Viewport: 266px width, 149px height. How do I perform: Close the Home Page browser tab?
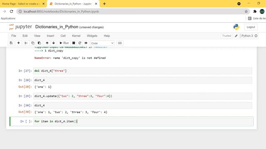43,4
